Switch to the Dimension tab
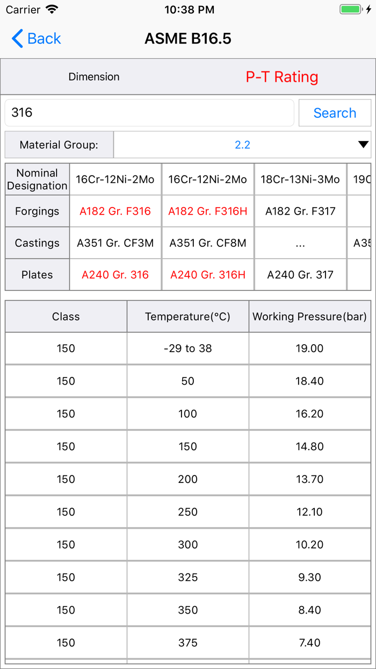 94,77
